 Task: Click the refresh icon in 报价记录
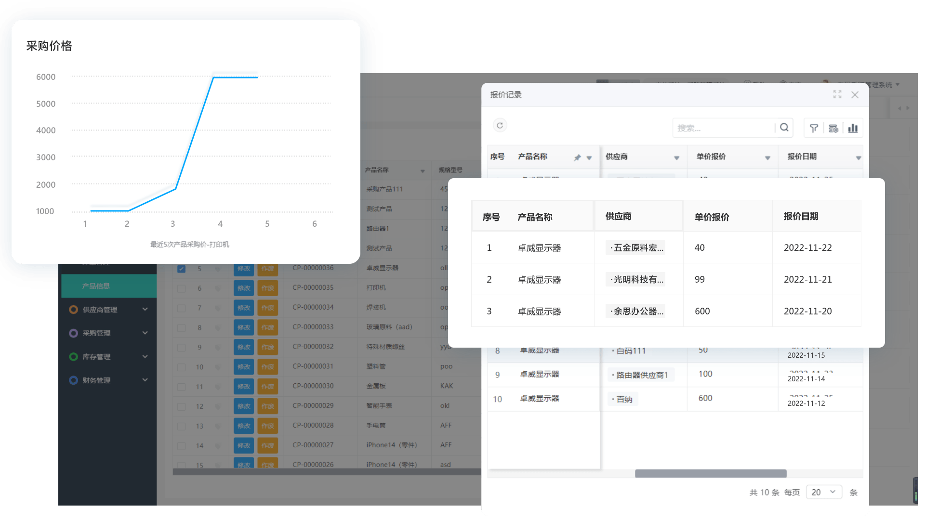tap(500, 125)
